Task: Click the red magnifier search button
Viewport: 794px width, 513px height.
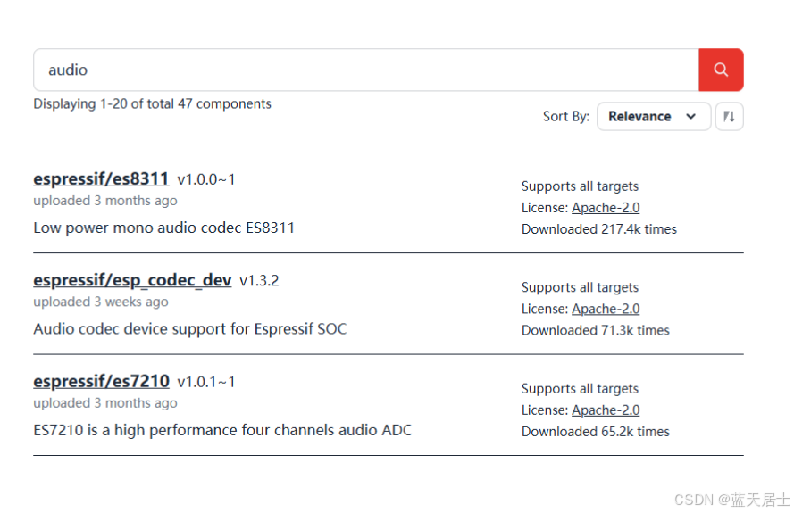Action: pos(721,70)
